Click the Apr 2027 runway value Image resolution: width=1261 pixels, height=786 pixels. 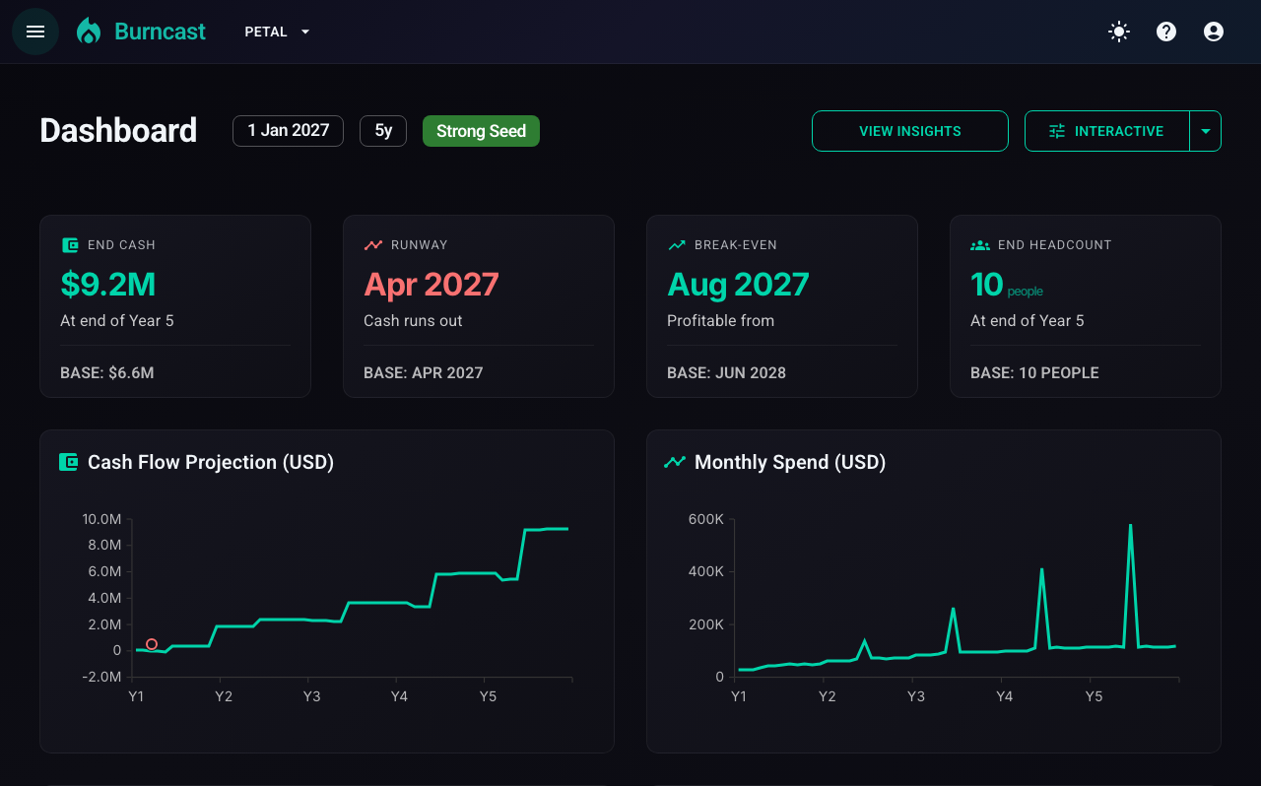[431, 285]
